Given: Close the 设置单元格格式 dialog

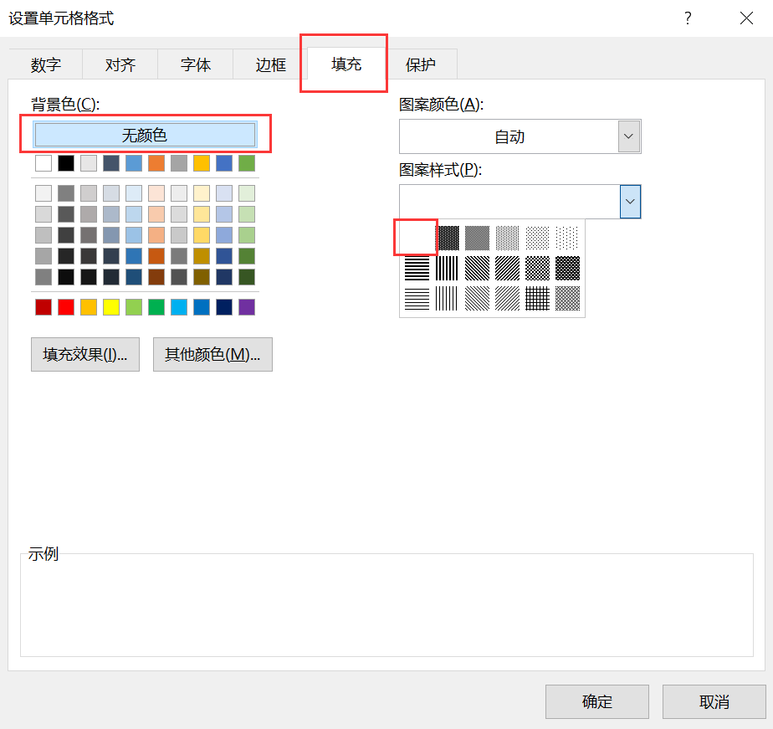Looking at the screenshot, I should click(x=746, y=18).
